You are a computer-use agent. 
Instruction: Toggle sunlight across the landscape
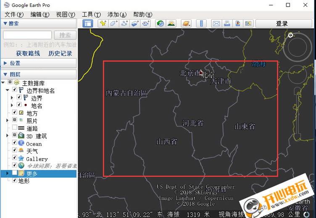point(171,23)
